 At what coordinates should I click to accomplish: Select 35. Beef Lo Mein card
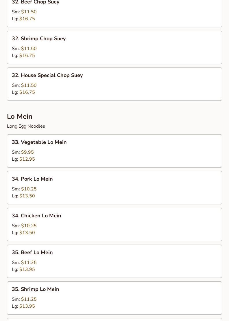(x=114, y=261)
